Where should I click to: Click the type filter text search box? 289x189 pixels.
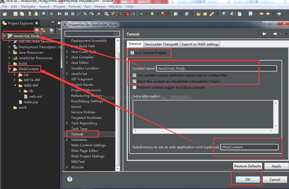(x=92, y=34)
